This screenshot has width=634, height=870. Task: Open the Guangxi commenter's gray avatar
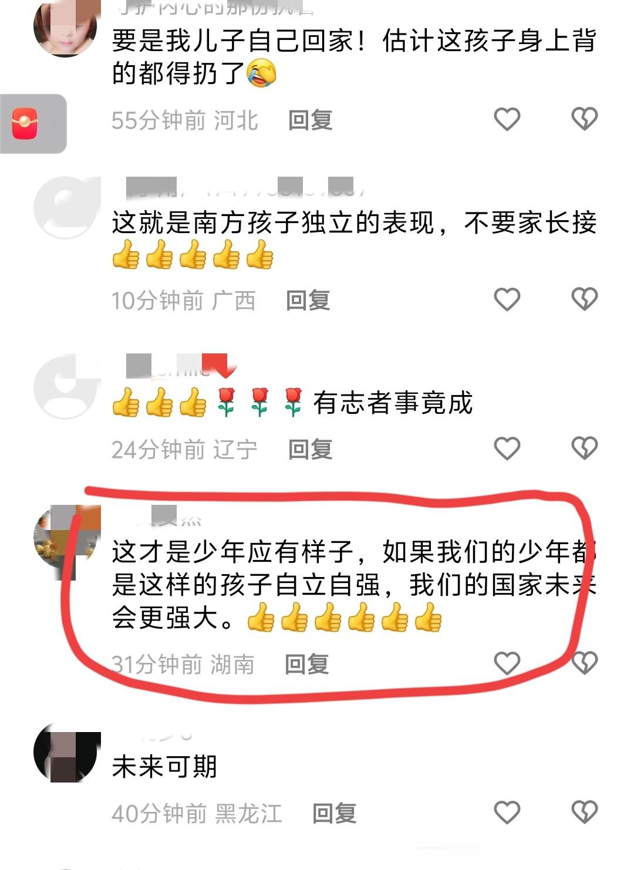coord(65,207)
